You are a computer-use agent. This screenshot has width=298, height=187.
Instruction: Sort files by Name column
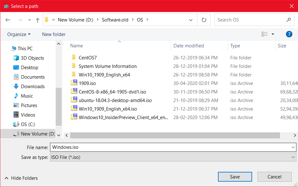tap(77, 46)
